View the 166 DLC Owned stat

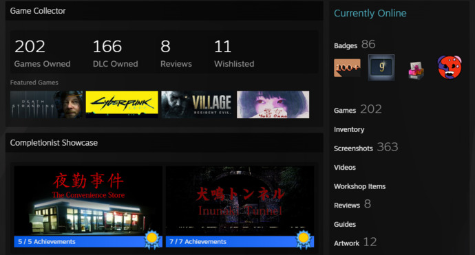point(115,53)
